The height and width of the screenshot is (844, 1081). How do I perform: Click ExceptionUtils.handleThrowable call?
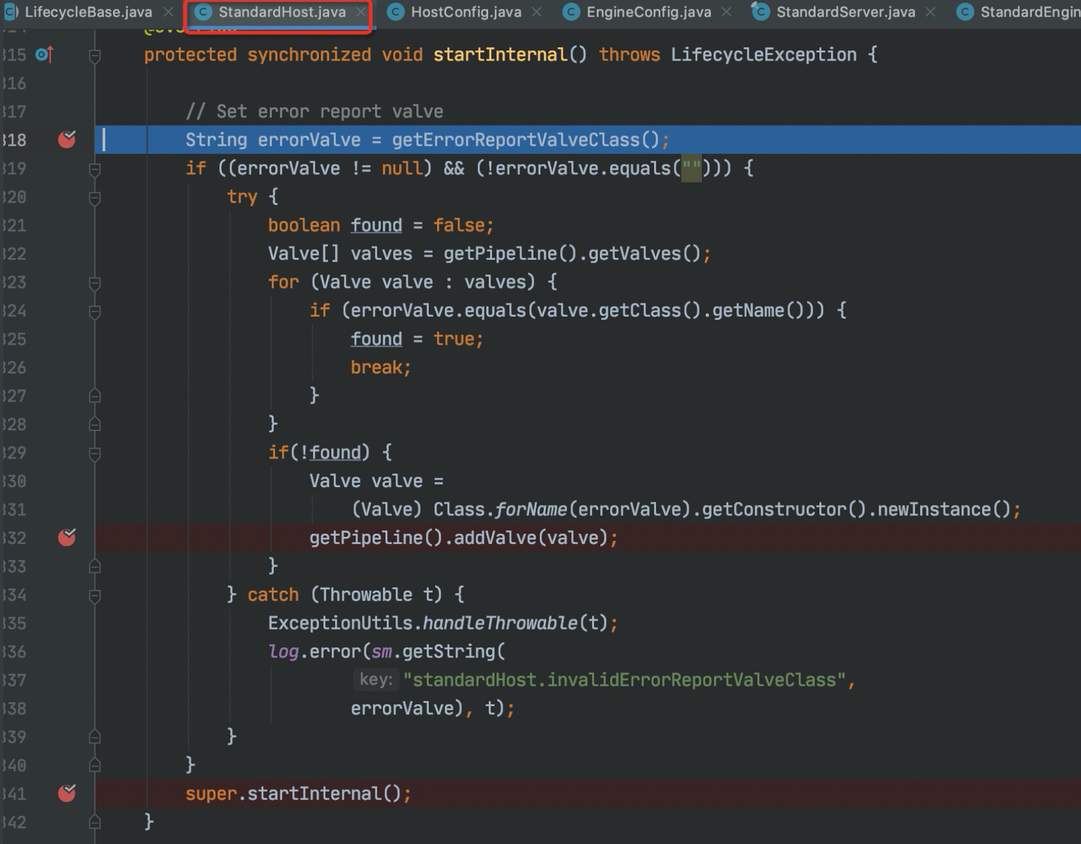pos(438,623)
